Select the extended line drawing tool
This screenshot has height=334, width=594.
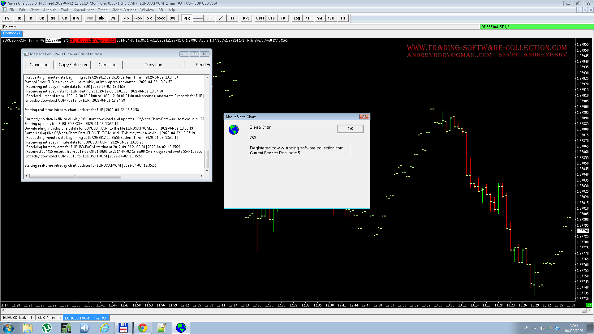coord(221,18)
